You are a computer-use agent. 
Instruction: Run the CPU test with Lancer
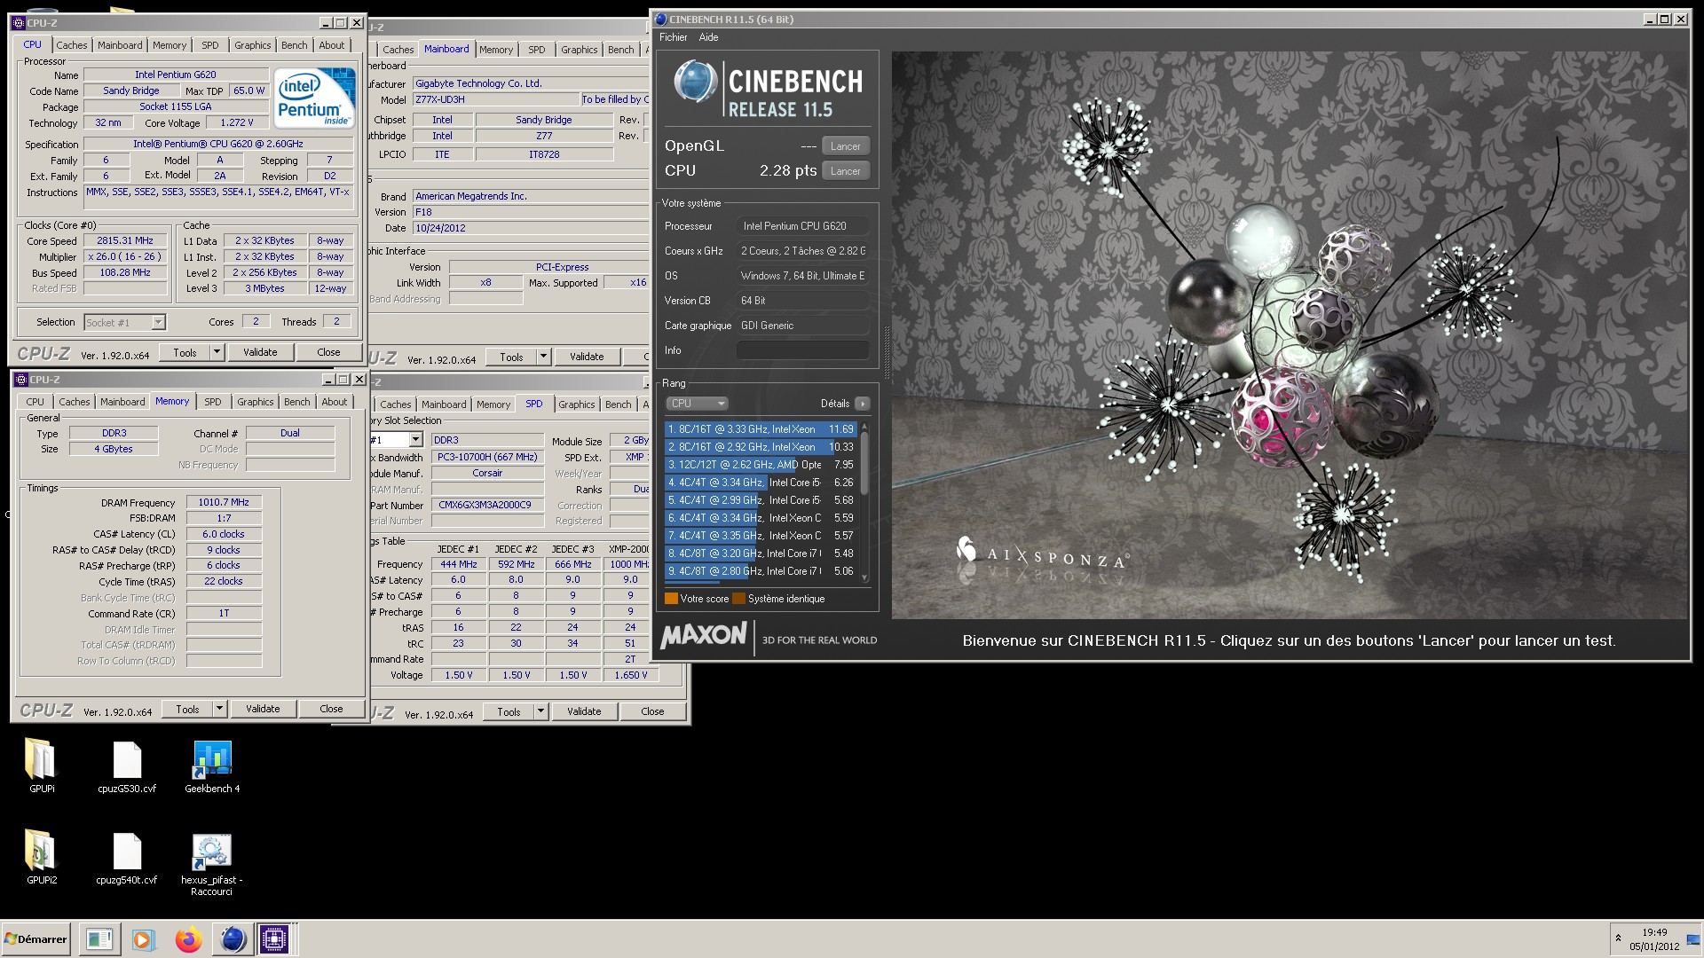pyautogui.click(x=845, y=171)
